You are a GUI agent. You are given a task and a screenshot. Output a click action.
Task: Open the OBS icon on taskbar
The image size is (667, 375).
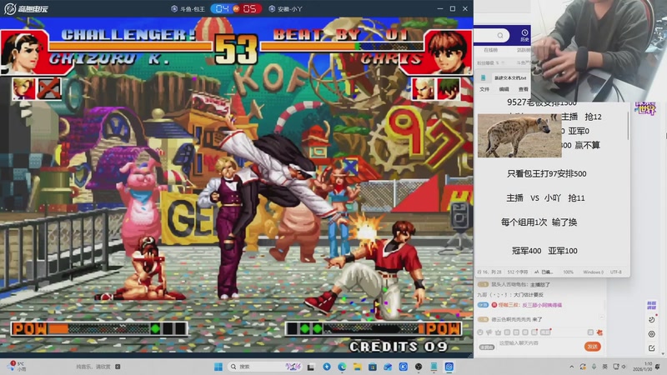[419, 367]
